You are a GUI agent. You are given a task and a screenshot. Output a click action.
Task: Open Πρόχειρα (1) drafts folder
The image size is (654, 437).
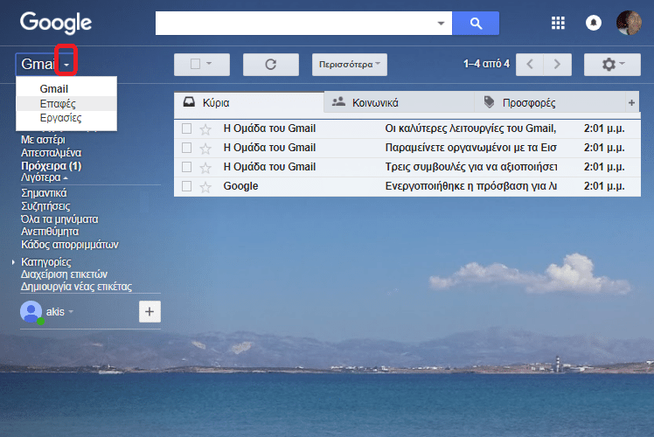pyautogui.click(x=51, y=166)
